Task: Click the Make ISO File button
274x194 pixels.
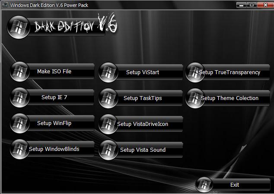Action: pos(52,72)
